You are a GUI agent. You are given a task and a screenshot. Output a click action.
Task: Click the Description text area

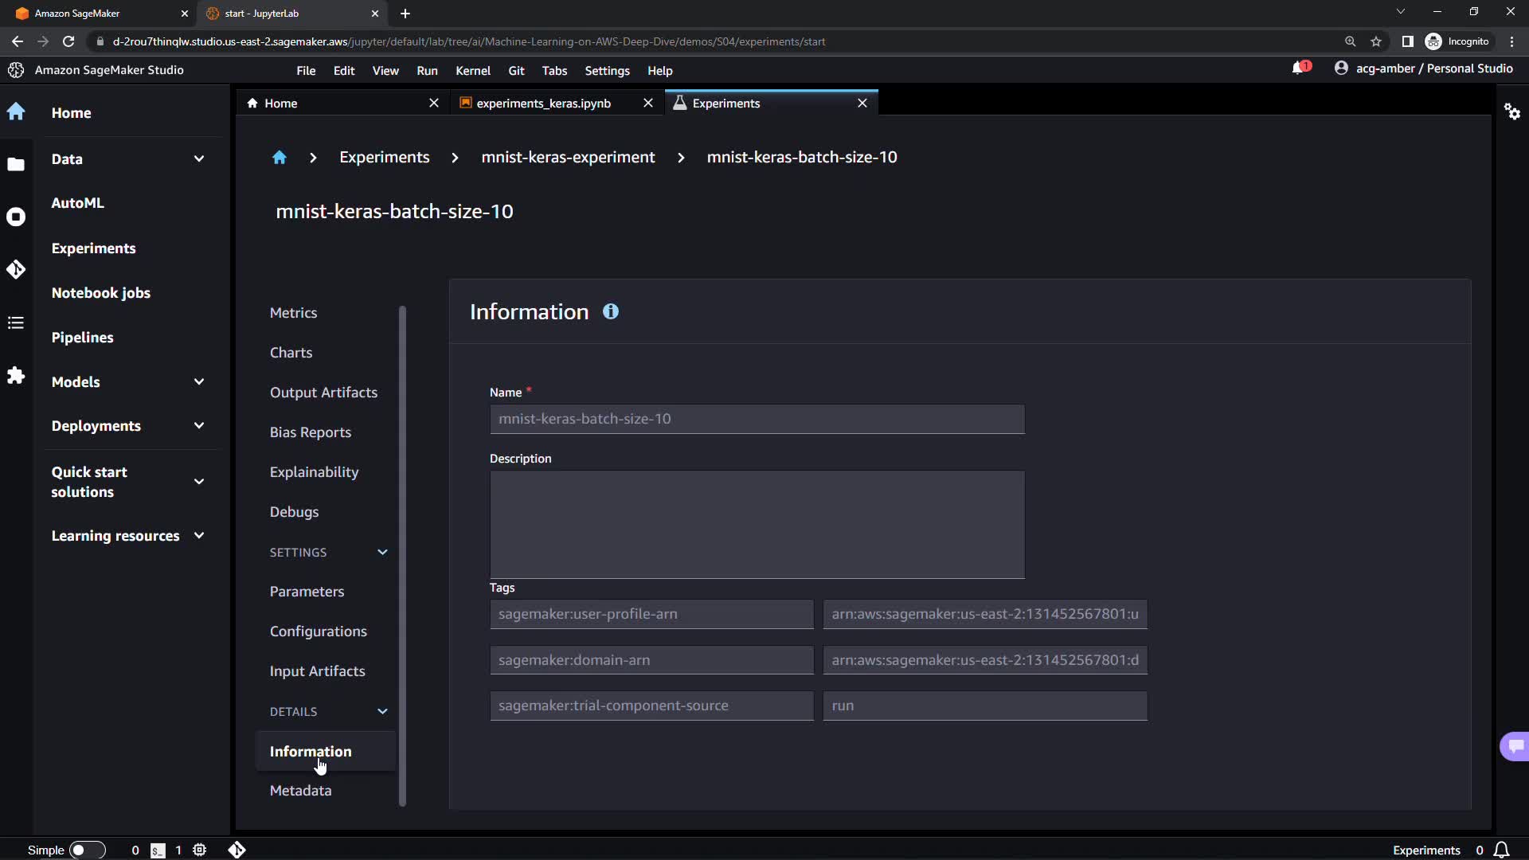757,524
